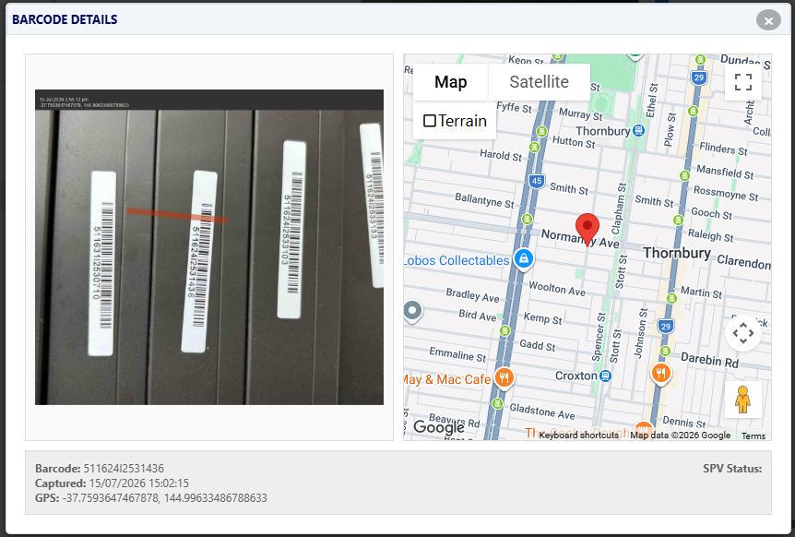Click the SPV Status label

[x=732, y=469]
